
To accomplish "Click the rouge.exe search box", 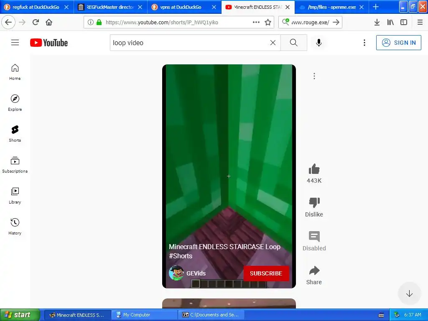I will click(x=311, y=22).
